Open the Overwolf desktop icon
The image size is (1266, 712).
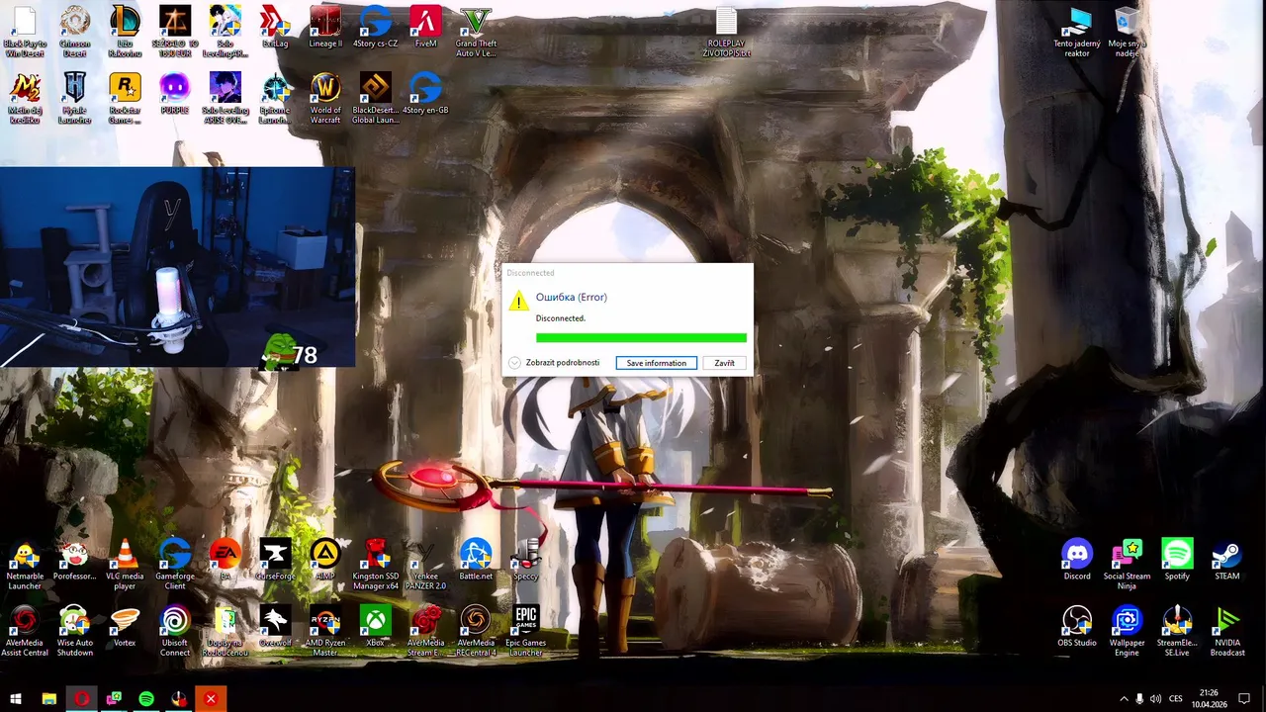point(275,626)
